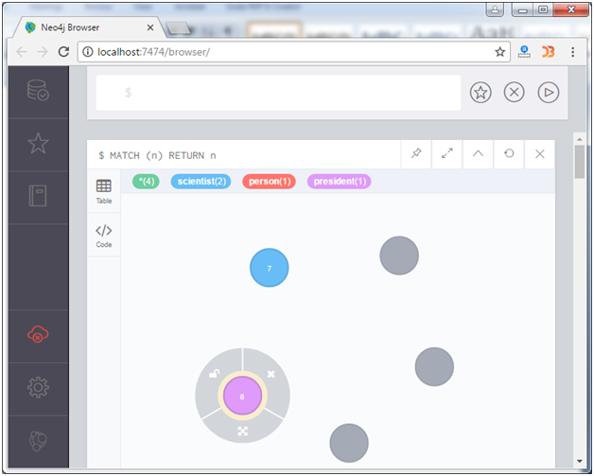This screenshot has height=476, width=594.
Task: Rerun the MATCH query with refresh icon
Action: click(x=509, y=154)
